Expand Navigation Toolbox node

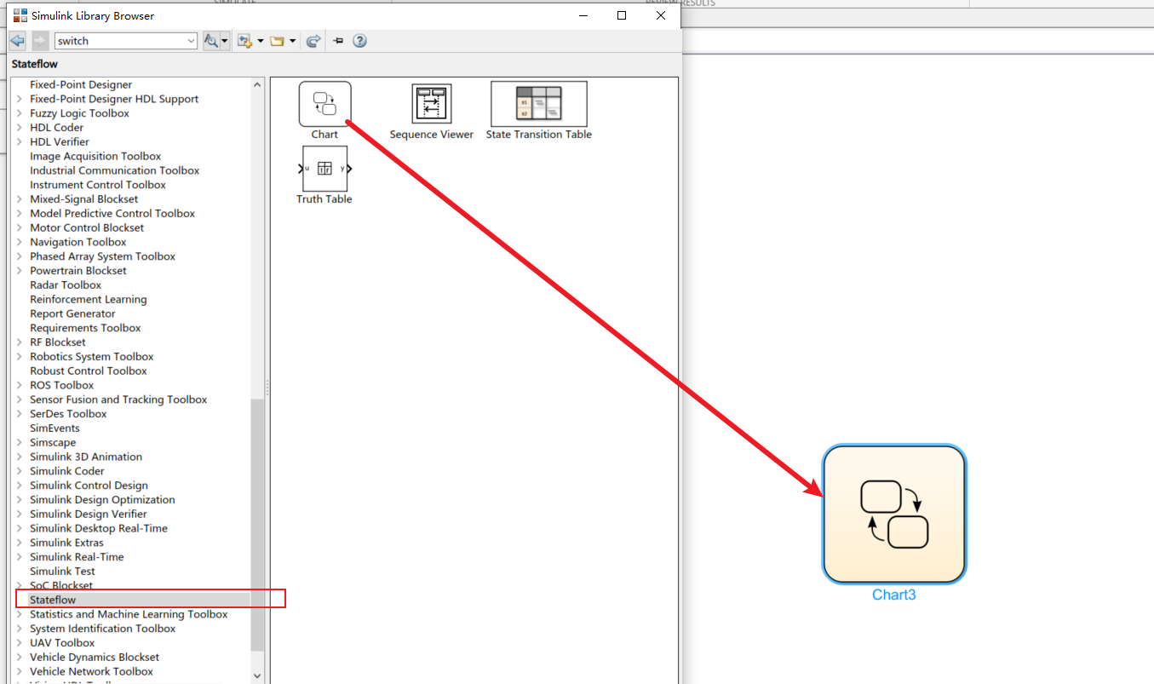(20, 242)
